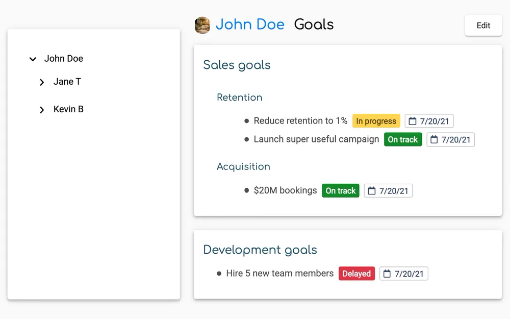The width and height of the screenshot is (510, 319).
Task: Click John Doe's avatar photo
Action: (x=202, y=25)
